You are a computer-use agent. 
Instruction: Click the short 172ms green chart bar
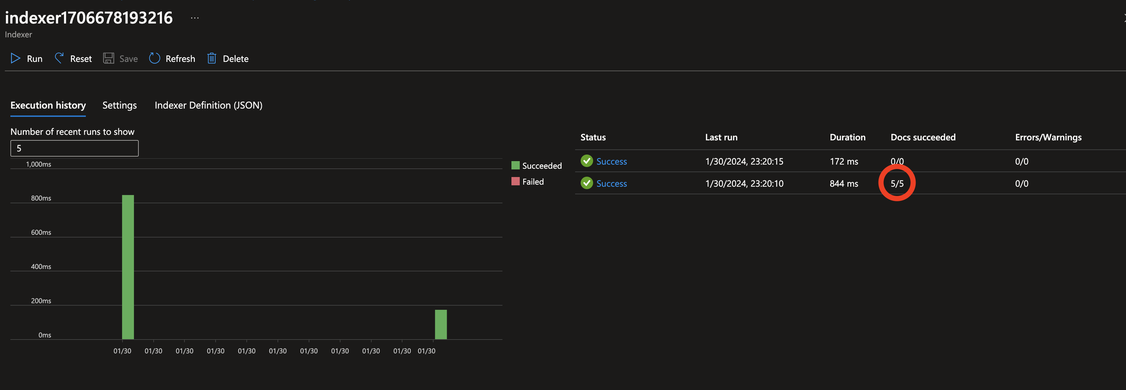click(x=441, y=324)
